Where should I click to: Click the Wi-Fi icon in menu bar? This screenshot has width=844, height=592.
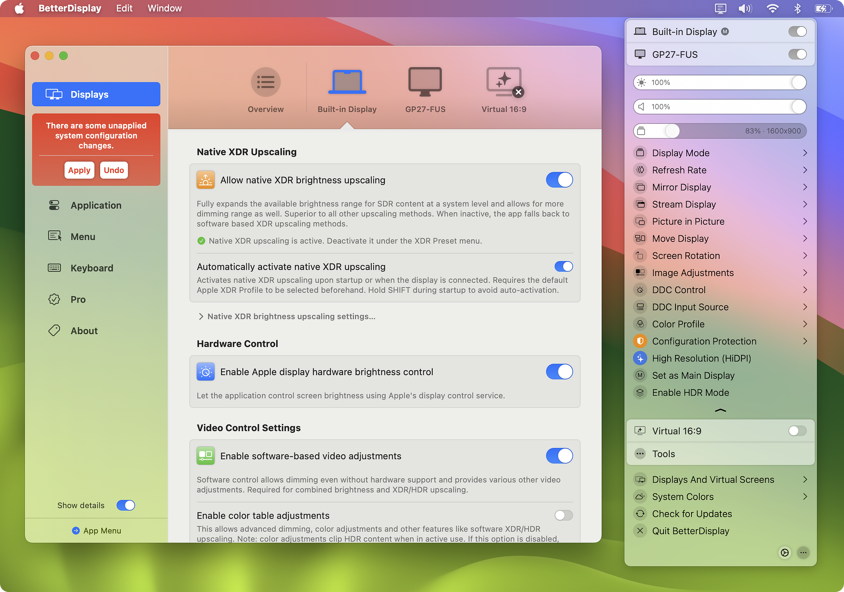click(x=772, y=8)
